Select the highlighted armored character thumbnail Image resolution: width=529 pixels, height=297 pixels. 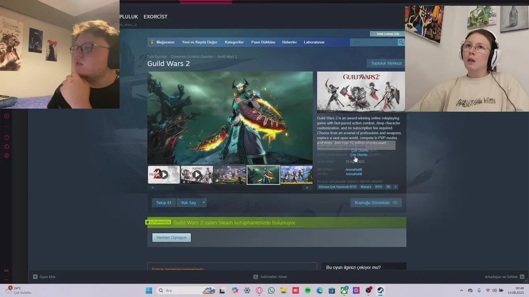tap(263, 175)
